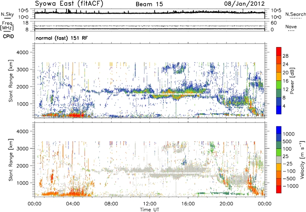The height and width of the screenshot is (212, 306).
Task: Click the '24' label on the power color bar
Action: click(x=285, y=64)
